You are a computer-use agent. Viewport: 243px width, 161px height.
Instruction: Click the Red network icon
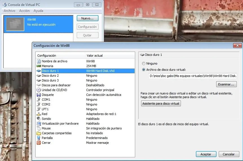(39, 114)
